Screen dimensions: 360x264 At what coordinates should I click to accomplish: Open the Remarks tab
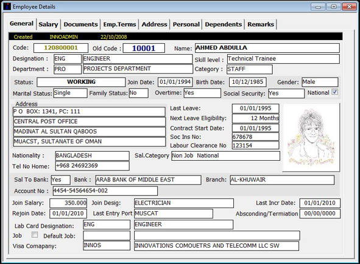(x=261, y=24)
